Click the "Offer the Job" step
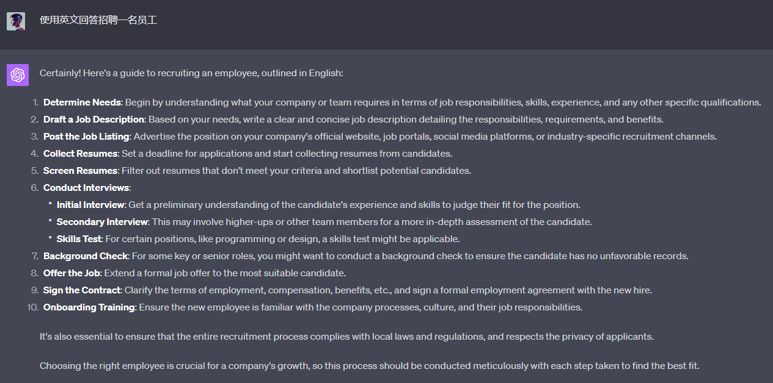 pyautogui.click(x=71, y=273)
